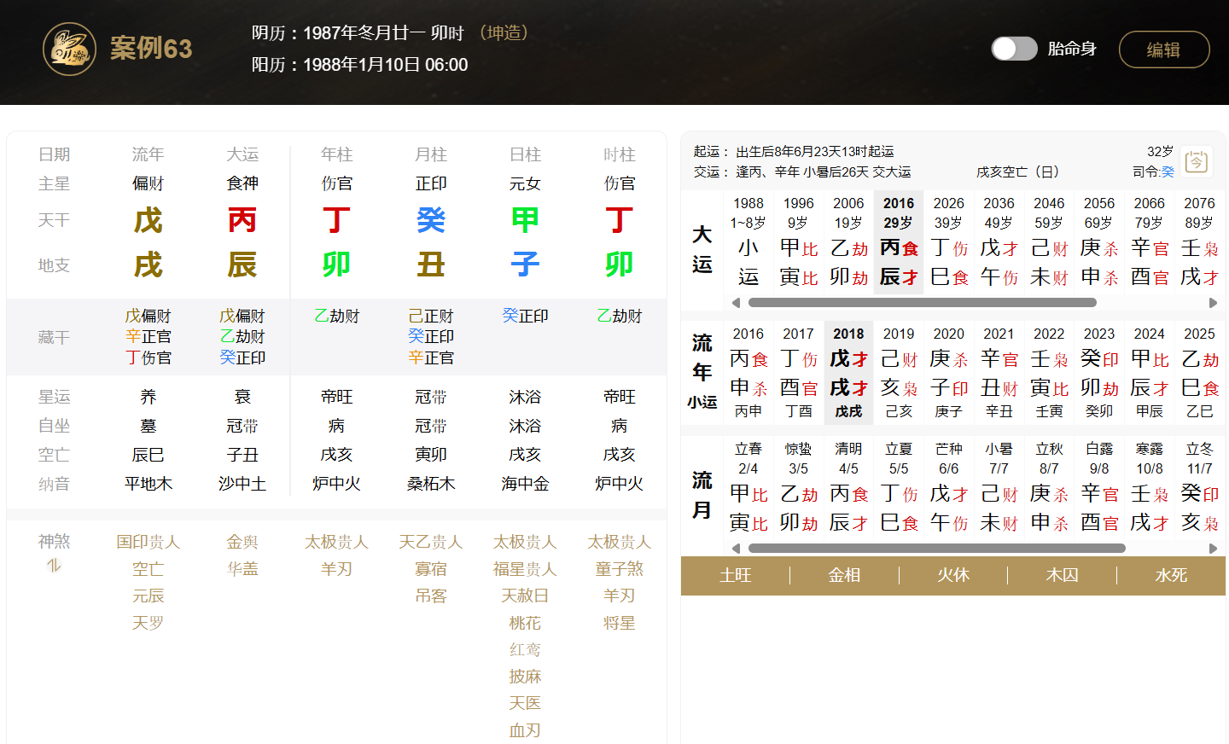This screenshot has width=1229, height=744.
Task: Click the 流月 horizontal scrollbar thumb
Action: click(x=936, y=549)
